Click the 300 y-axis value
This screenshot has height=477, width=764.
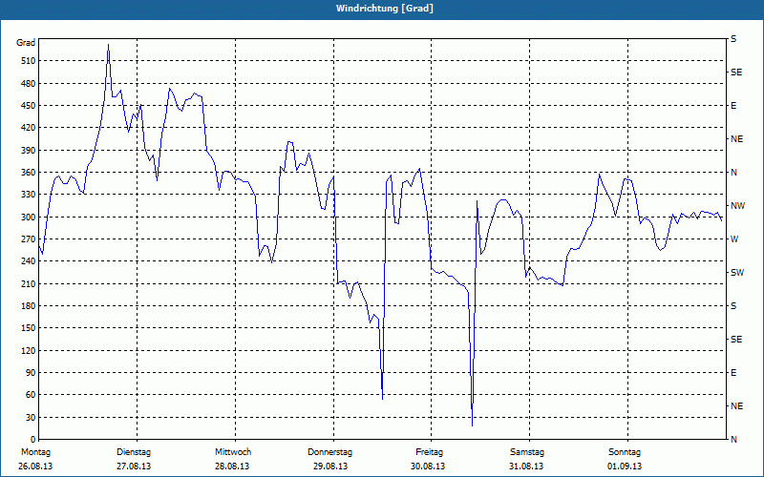click(x=29, y=217)
